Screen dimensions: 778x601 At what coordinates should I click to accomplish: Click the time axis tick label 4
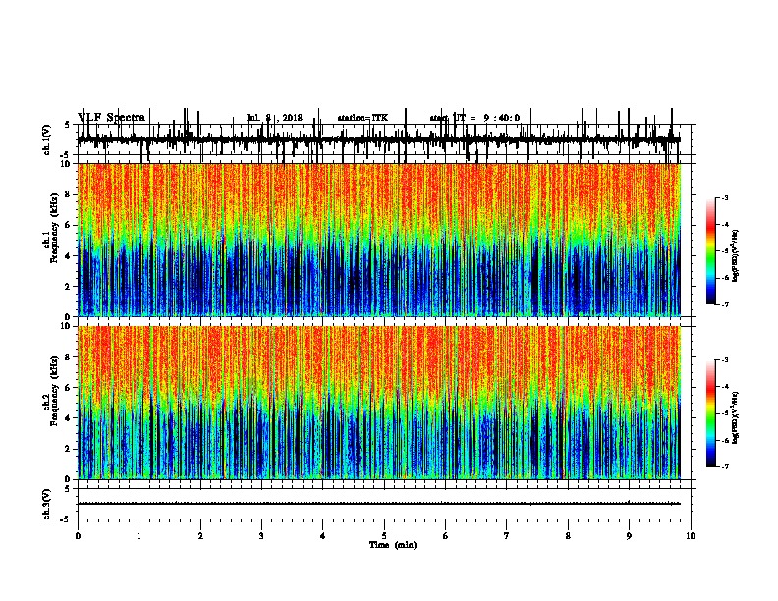tap(323, 535)
